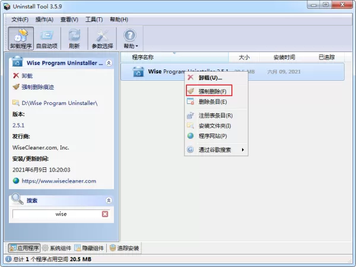Sort by the 安装时间 column header
Image resolution: width=356 pixels, height=267 pixels.
tap(284, 57)
